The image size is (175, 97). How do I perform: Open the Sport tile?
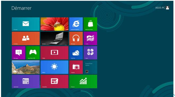(90, 53)
